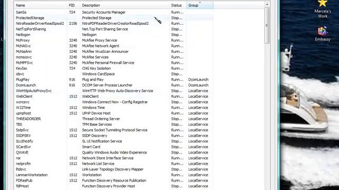Sort by Status column header
Image resolution: width=339 pixels, height=190 pixels.
(178, 5)
